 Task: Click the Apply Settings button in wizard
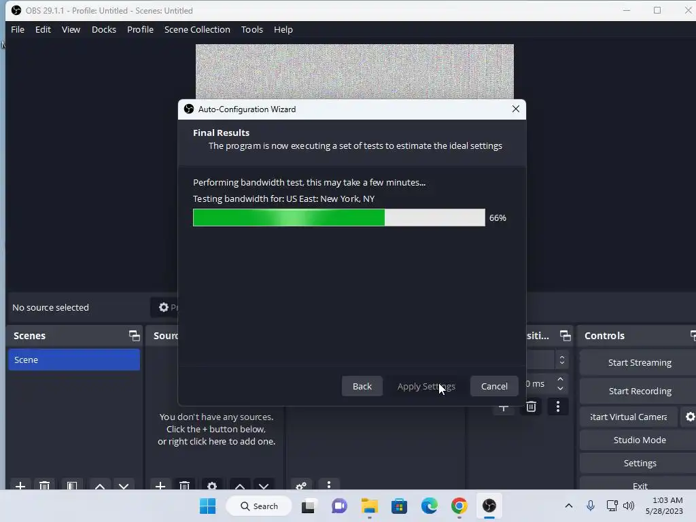(426, 386)
